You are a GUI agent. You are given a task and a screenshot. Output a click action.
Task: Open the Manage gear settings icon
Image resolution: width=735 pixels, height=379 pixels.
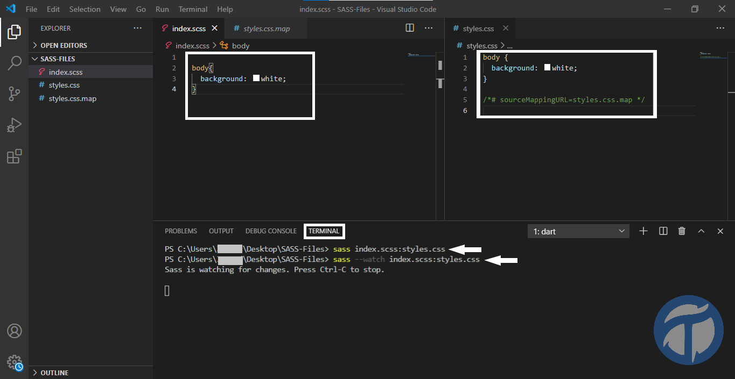14,362
